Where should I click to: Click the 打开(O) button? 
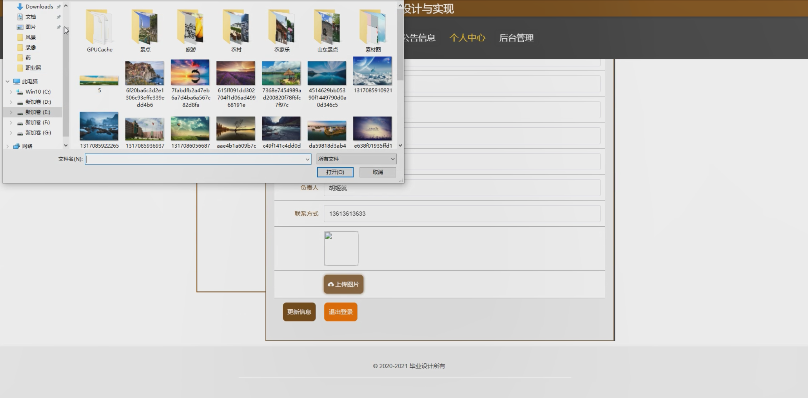(335, 172)
